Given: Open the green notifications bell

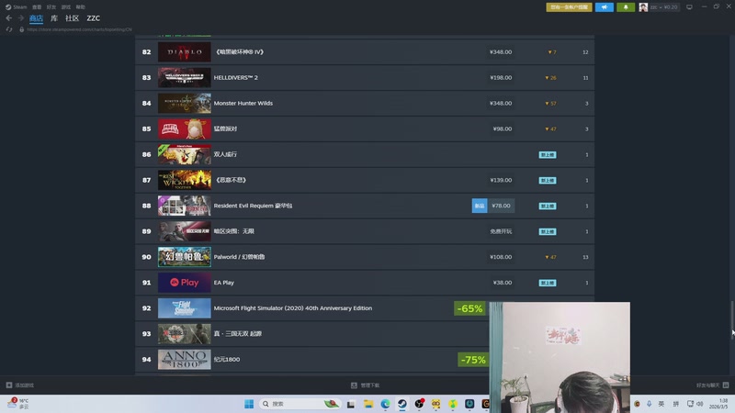Looking at the screenshot, I should (x=626, y=7).
